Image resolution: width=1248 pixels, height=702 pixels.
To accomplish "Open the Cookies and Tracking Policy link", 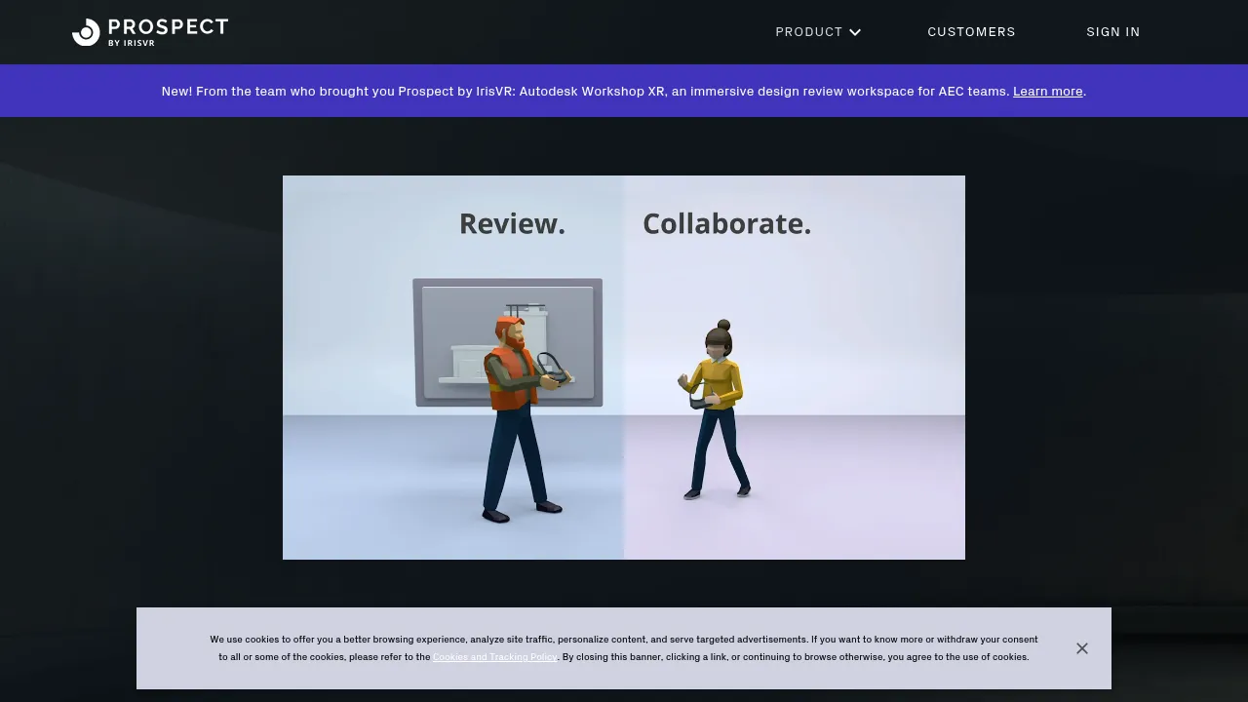I will [495, 657].
